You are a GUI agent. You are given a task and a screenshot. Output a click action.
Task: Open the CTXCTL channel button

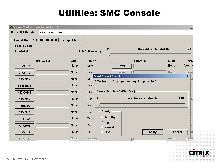[x=122, y=66]
